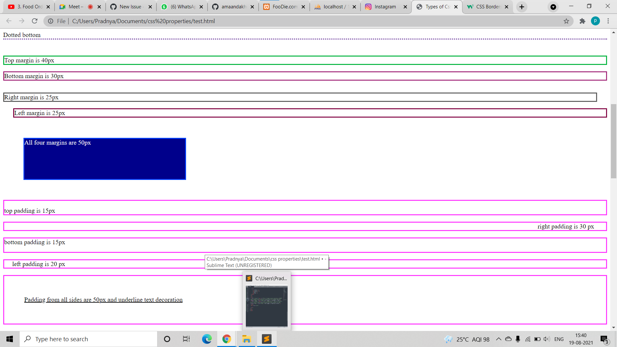Image resolution: width=617 pixels, height=347 pixels.
Task: Open the notification center icon
Action: 604,339
